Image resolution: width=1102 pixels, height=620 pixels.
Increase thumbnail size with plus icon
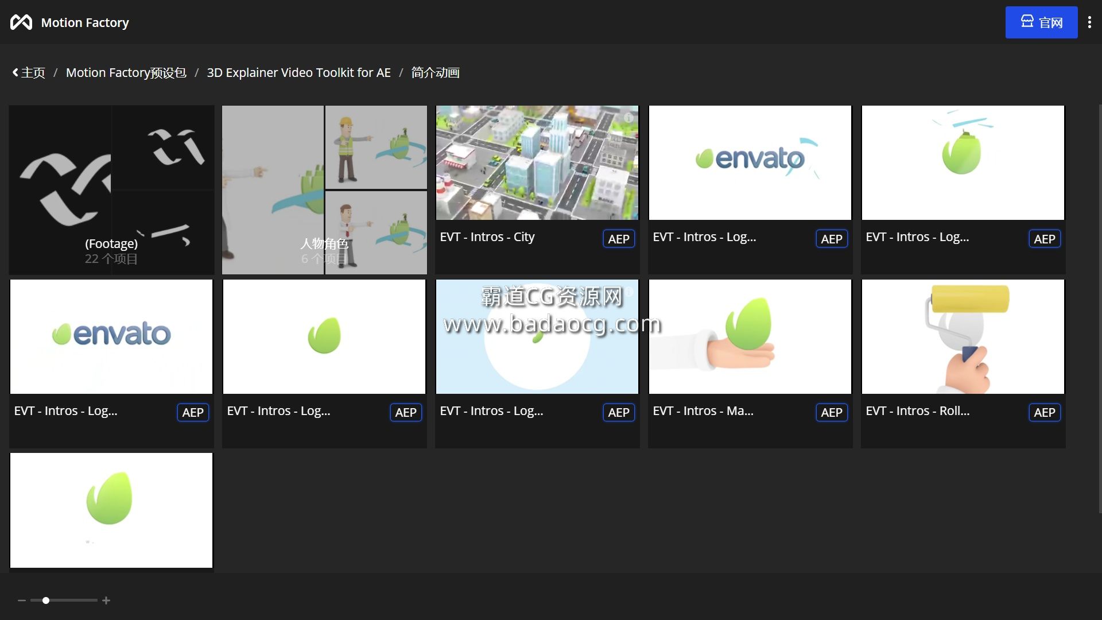click(x=106, y=600)
